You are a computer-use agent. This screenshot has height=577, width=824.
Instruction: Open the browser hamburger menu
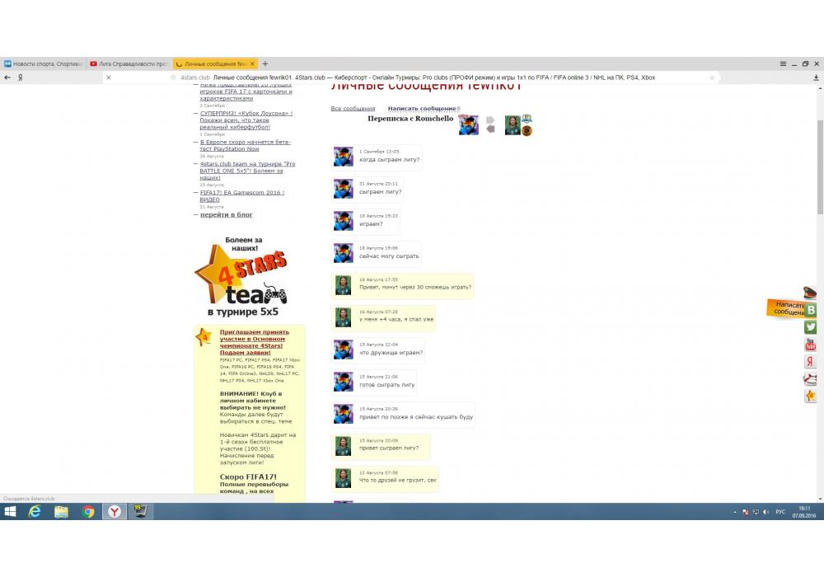[783, 63]
